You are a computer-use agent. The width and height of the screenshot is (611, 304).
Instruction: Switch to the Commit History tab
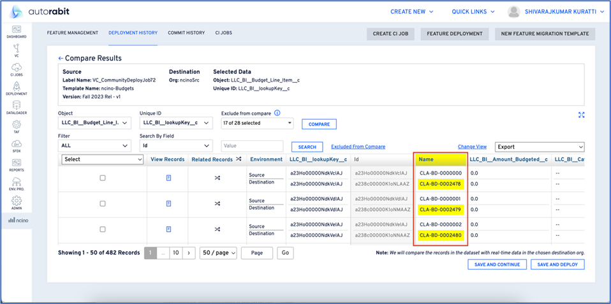pyautogui.click(x=186, y=33)
